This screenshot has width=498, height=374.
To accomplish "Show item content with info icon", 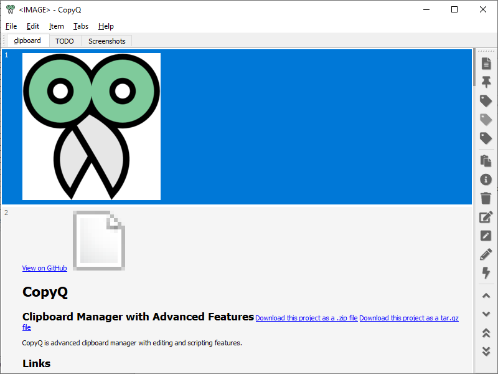I will 486,180.
